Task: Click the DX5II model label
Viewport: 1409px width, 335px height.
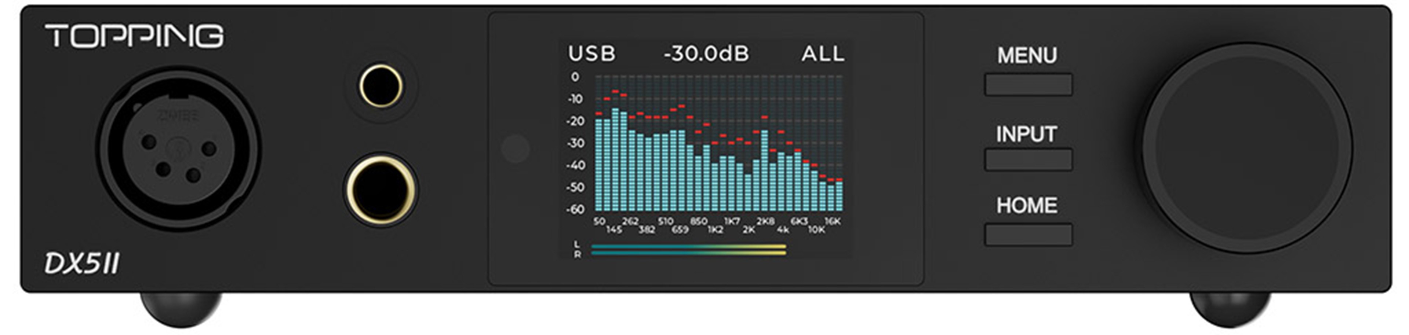Action: pos(82,264)
